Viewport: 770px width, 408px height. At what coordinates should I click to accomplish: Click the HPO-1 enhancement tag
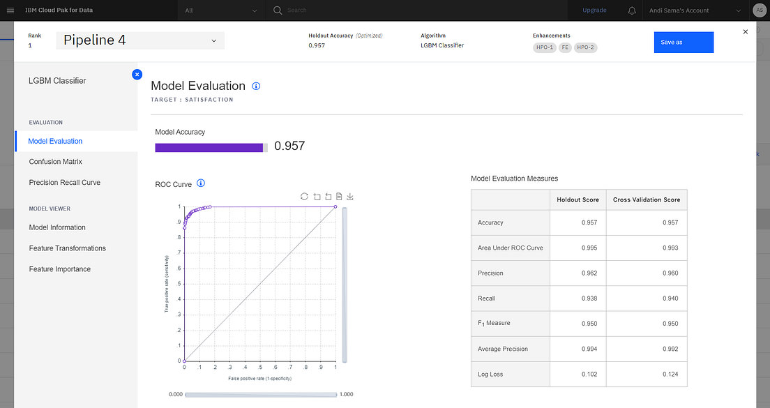544,47
